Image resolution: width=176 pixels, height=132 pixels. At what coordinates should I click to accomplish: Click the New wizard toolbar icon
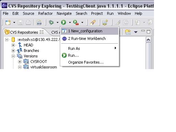coord(8,22)
